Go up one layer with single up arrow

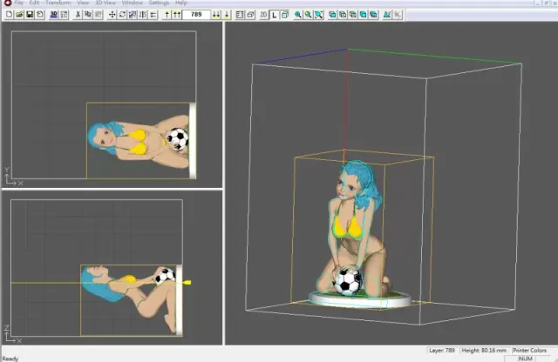pyautogui.click(x=167, y=15)
